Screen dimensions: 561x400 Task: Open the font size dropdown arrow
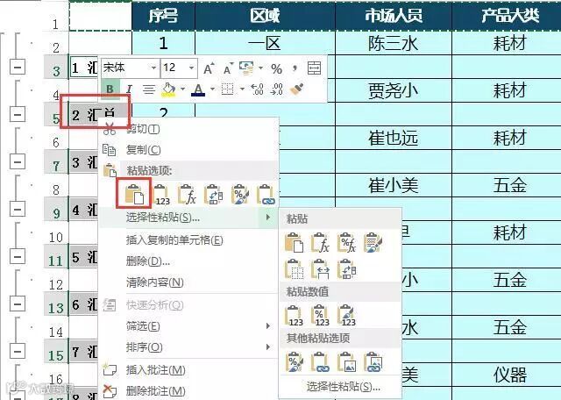point(192,68)
